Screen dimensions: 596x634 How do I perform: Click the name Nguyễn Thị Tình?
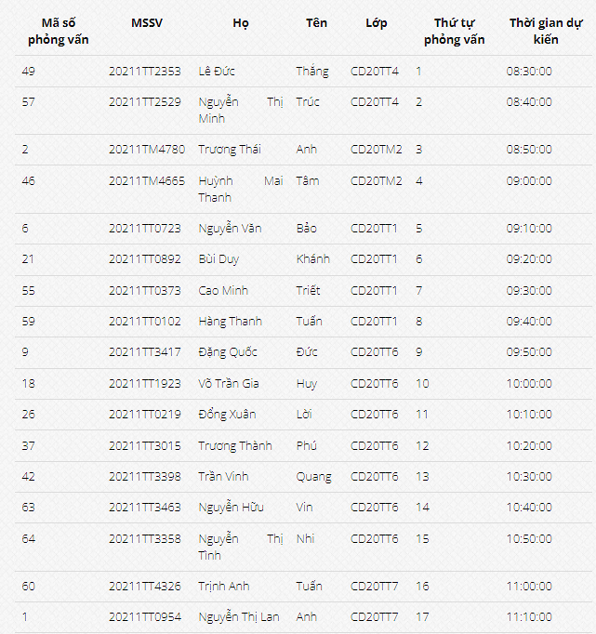tap(241, 547)
